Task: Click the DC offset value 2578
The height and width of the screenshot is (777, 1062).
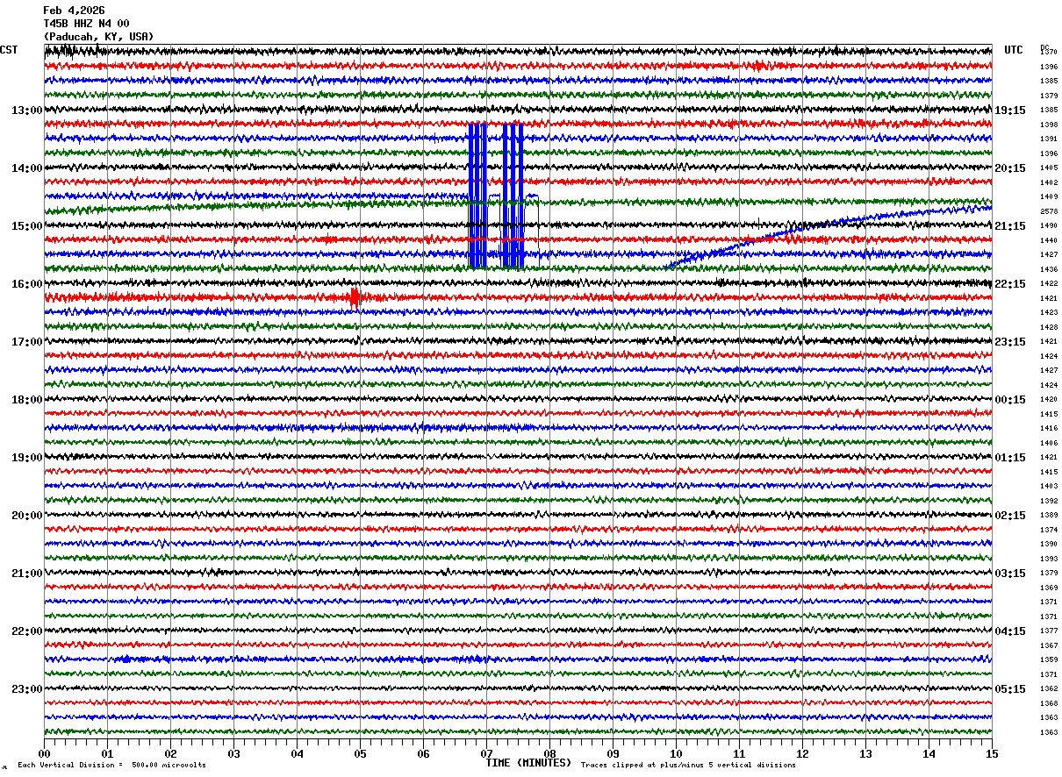Action: (x=1049, y=211)
